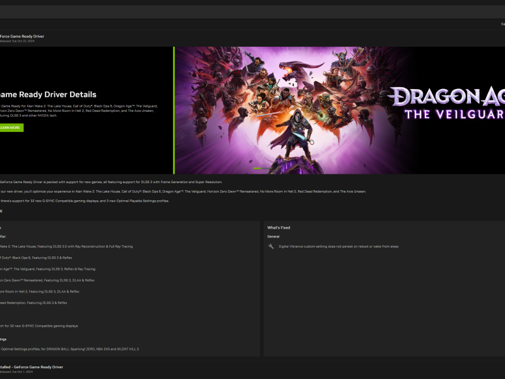Image resolution: width=505 pixels, height=379 pixels.
Task: Select the Game Ready Driver Details heading
Action: click(x=48, y=94)
